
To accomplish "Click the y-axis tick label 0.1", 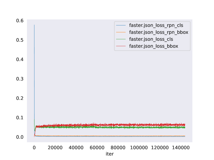I will click(20, 118).
